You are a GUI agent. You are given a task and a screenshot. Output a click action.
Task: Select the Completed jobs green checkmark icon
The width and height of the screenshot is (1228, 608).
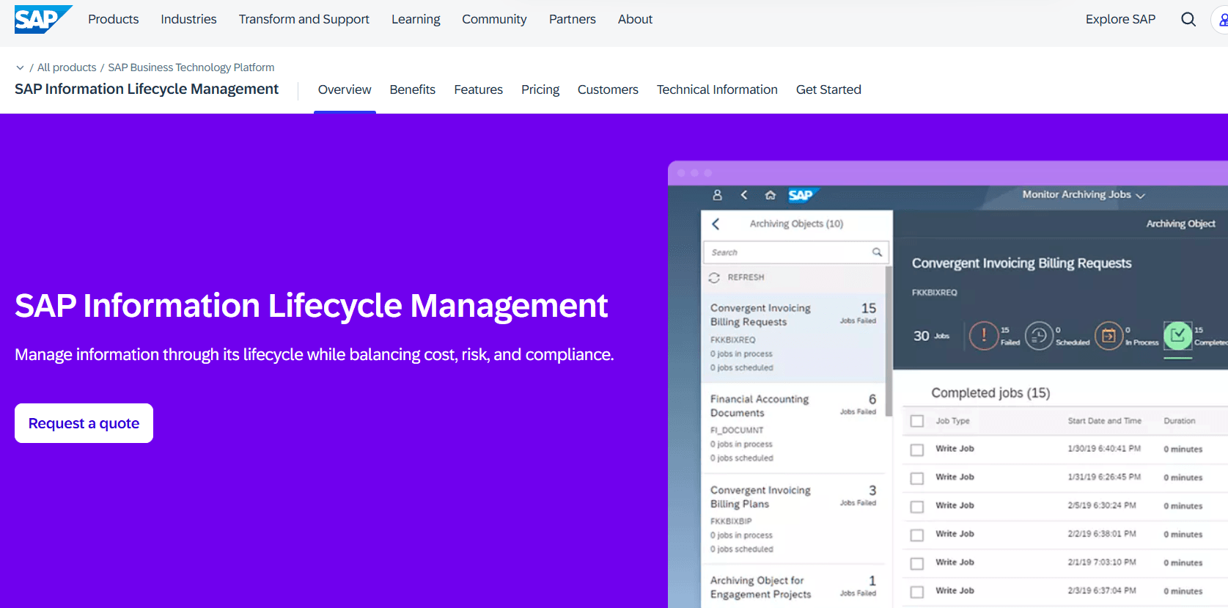click(x=1178, y=336)
